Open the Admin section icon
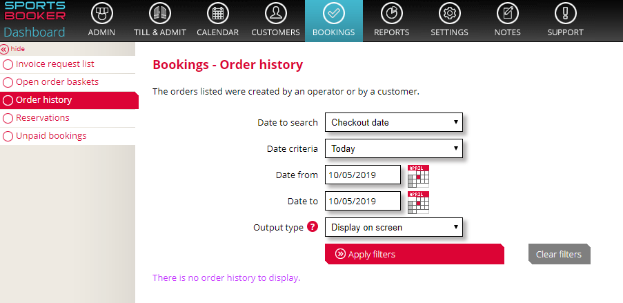623x303 pixels. click(x=101, y=13)
